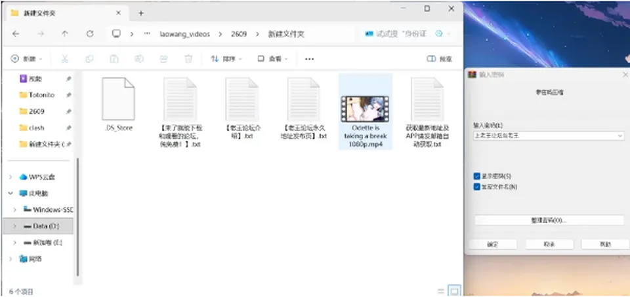Open the new tab plus button
Image resolution: width=630 pixels, height=297 pixels.
140,13
